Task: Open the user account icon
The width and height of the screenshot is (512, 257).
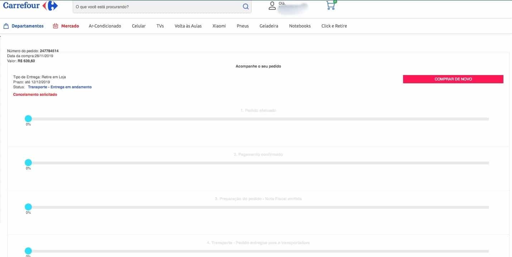Action: click(272, 6)
